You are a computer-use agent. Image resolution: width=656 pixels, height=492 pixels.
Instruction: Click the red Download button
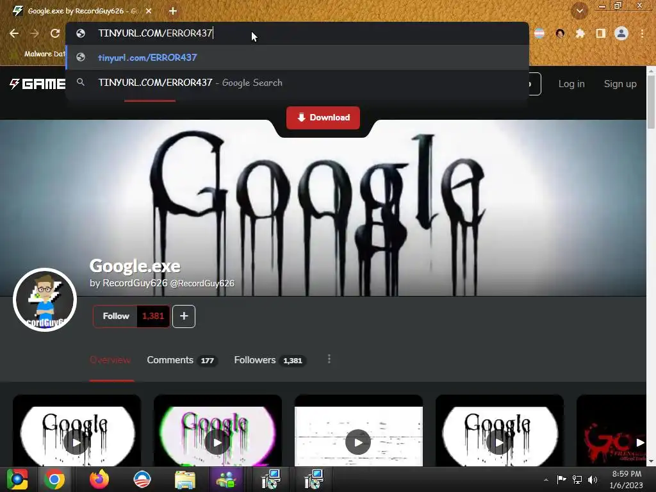click(x=323, y=118)
